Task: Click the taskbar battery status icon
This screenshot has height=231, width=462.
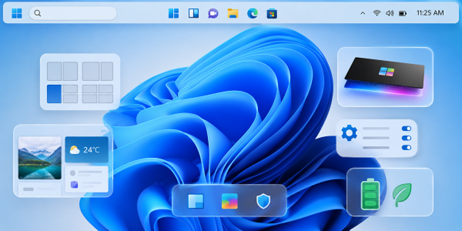Action: [403, 13]
